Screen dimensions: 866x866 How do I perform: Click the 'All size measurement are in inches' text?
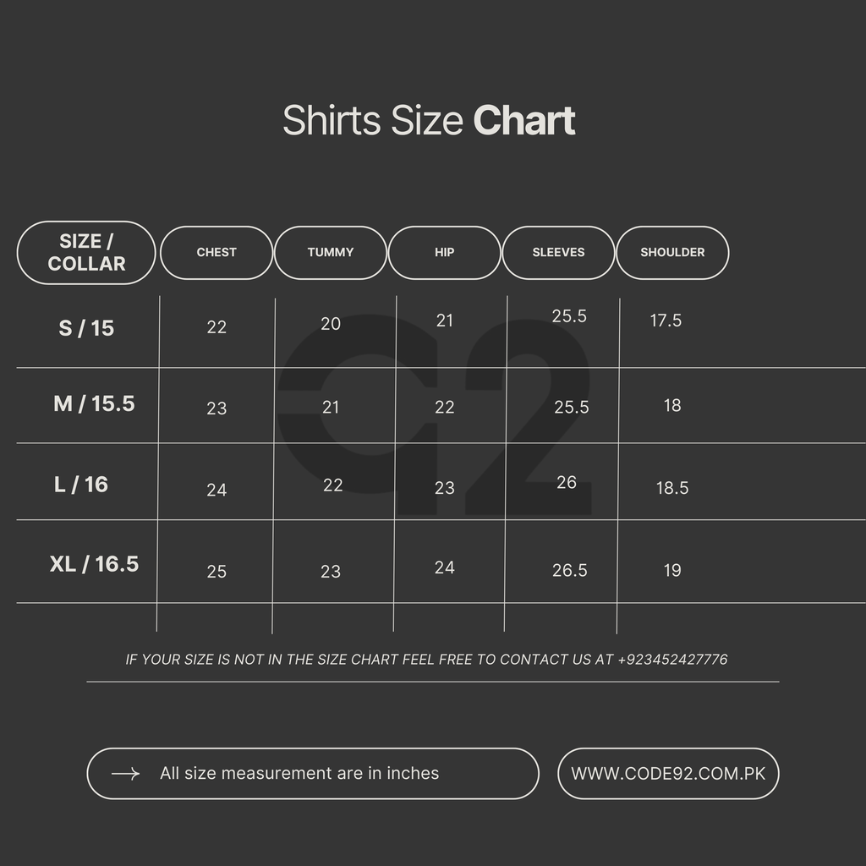(299, 774)
